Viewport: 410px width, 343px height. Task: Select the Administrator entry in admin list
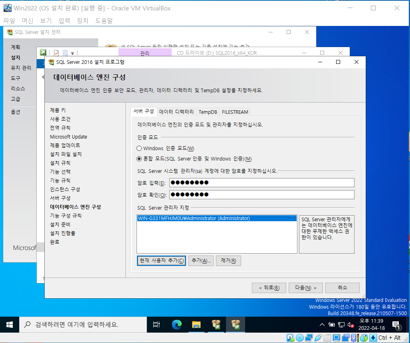coord(217,218)
